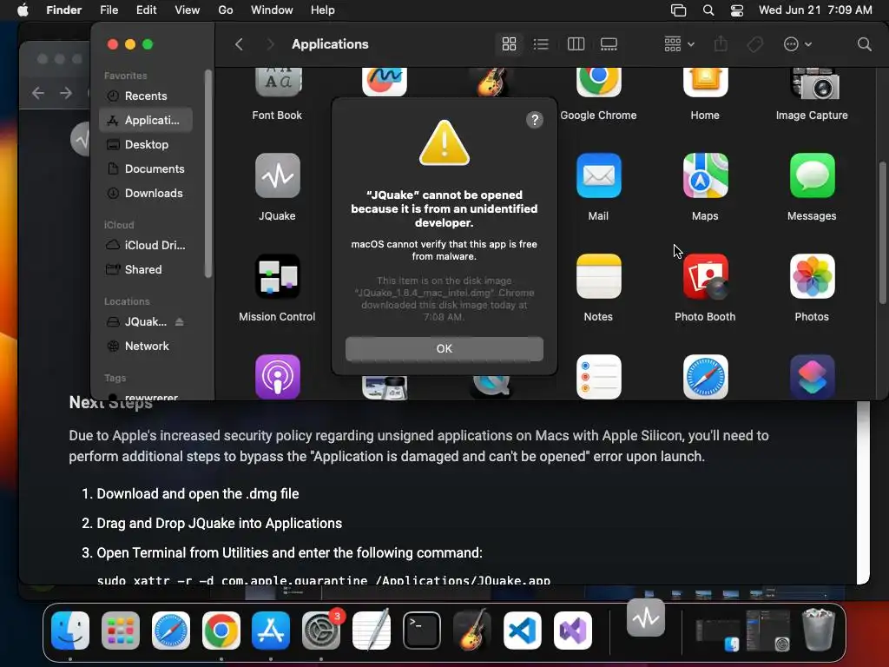Screen dimensions: 889x667
Task: Click the Finder sidebar scrollbar
Action: point(208,174)
